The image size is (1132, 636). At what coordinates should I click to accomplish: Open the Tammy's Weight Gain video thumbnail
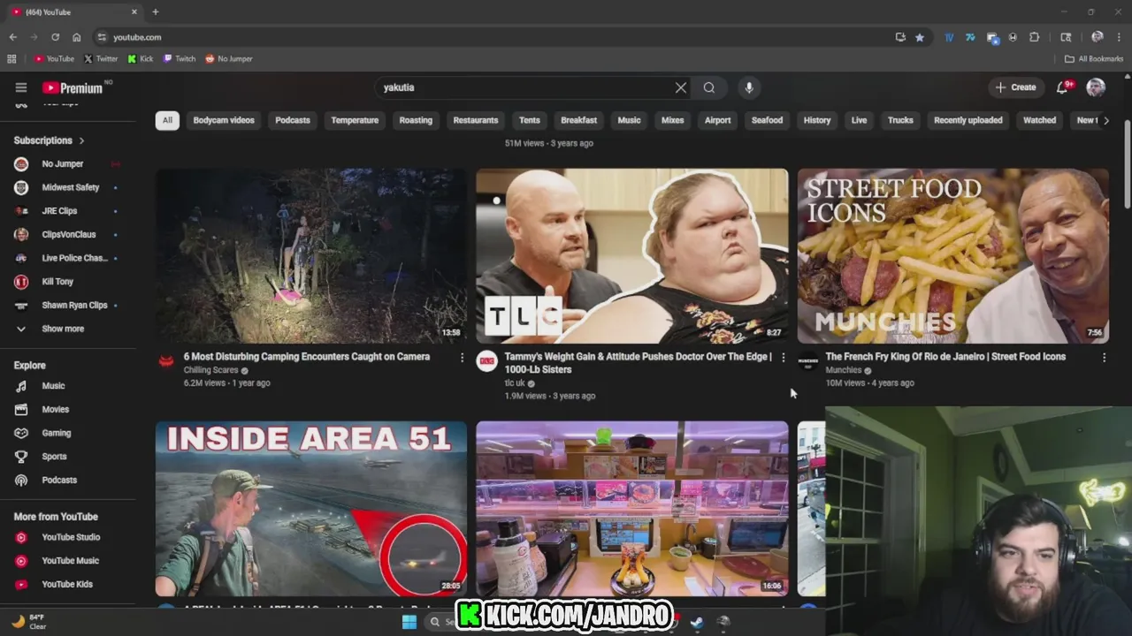632,256
